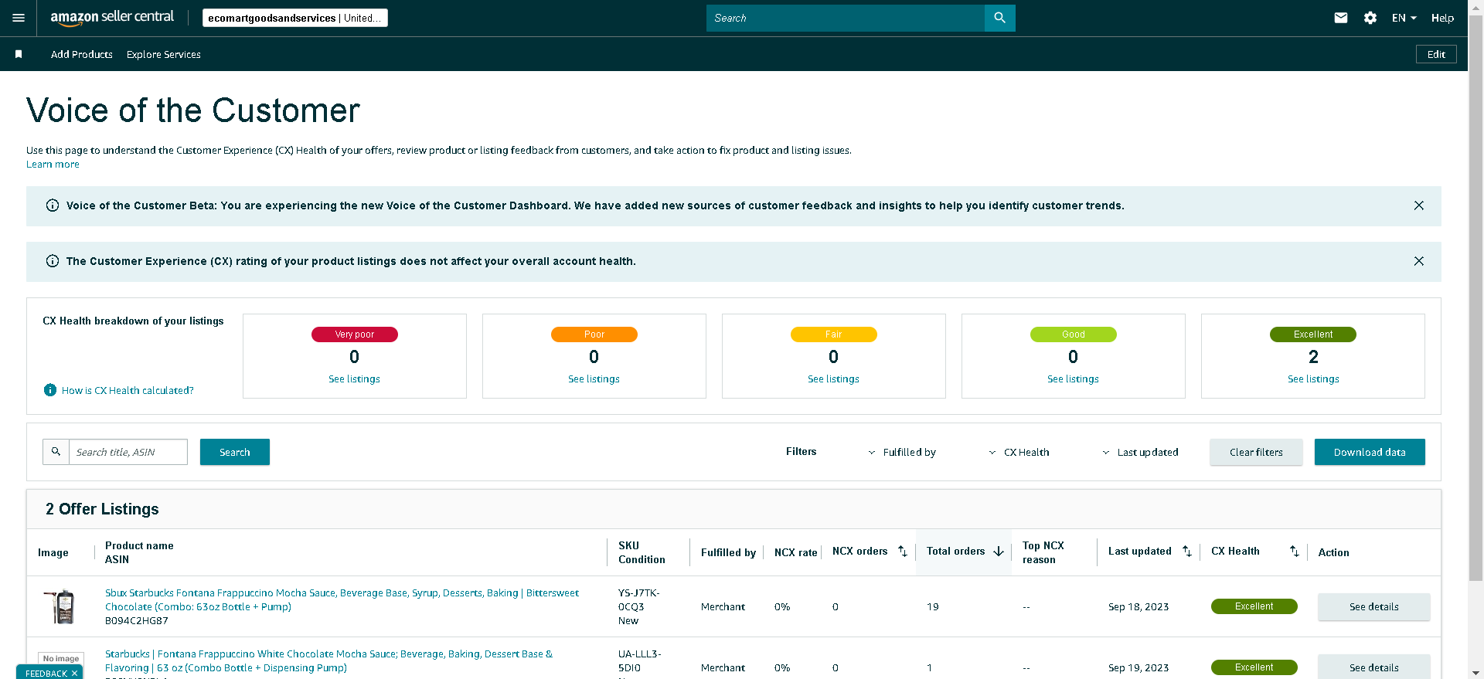
Task: Open Explore Services menu item
Action: (x=164, y=54)
